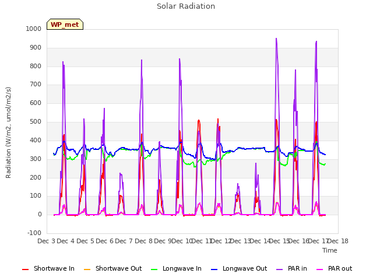Screen dimensions: 373x280
Task: Click the Dec 8 x-axis date label
Action: click(x=143, y=241)
